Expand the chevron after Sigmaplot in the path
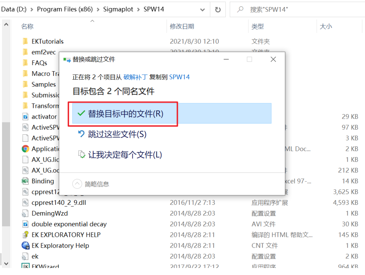 click(x=138, y=9)
